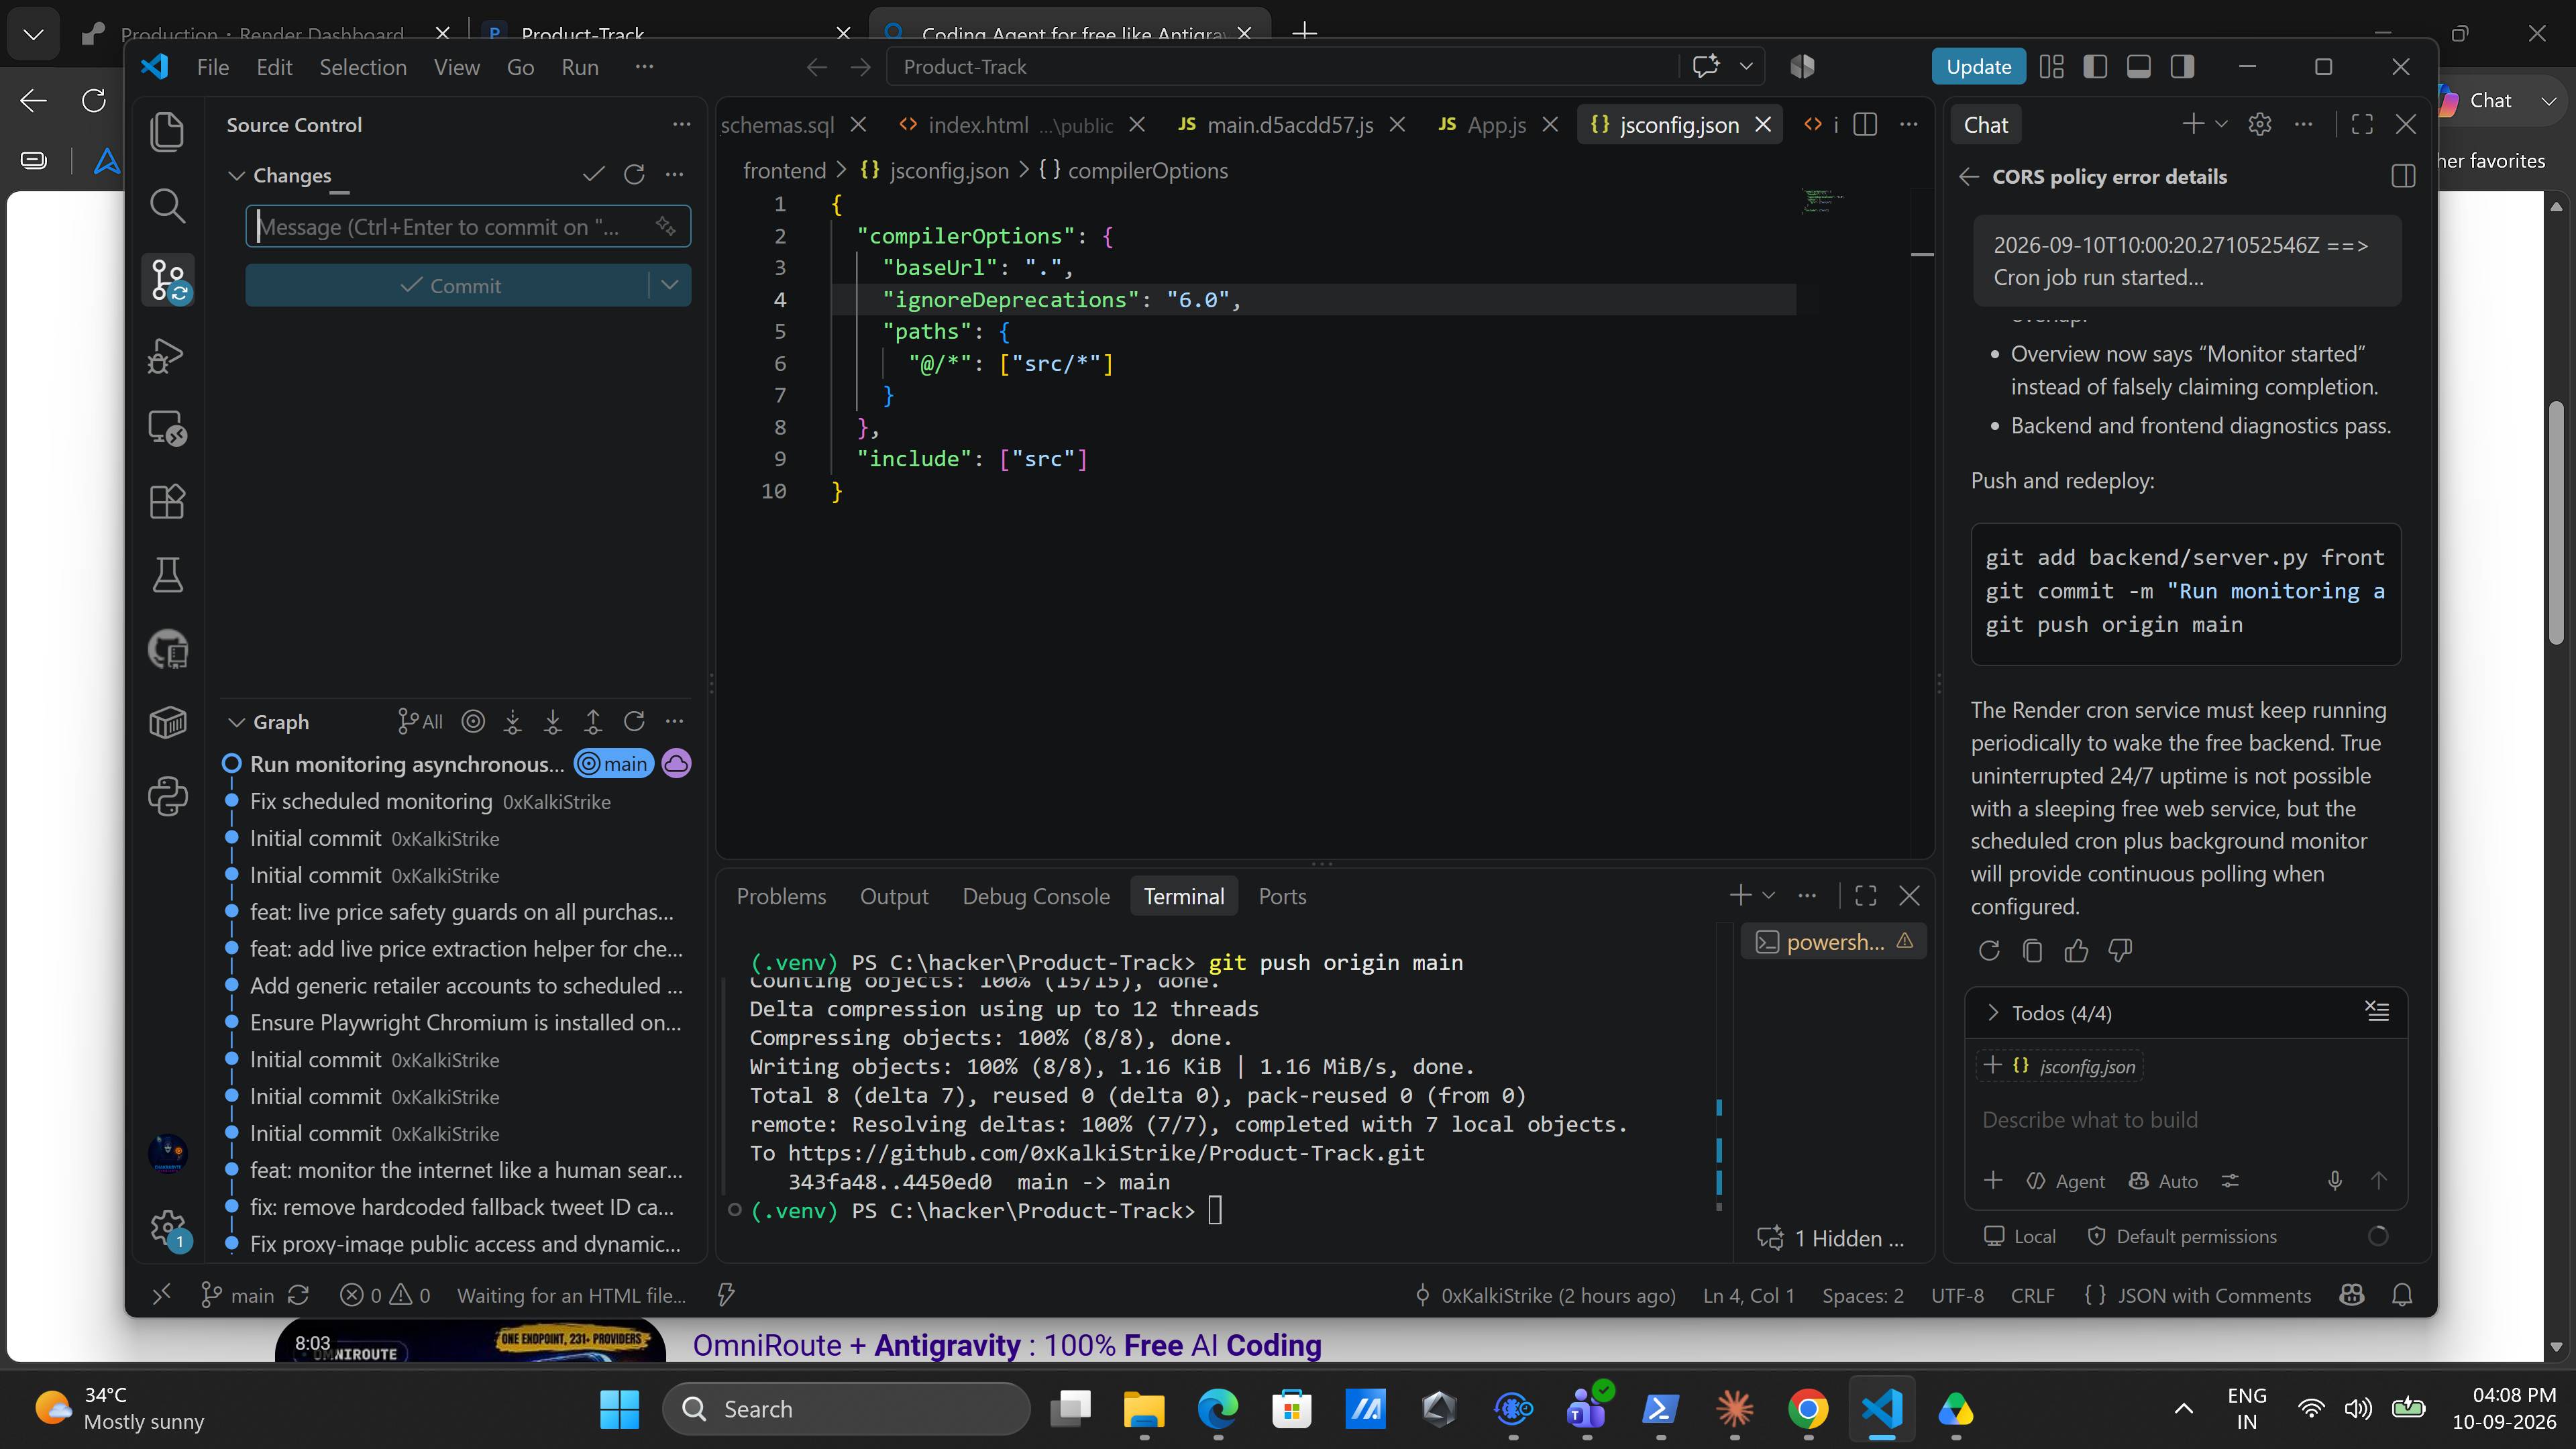Open the Extensions view icon
Image resolution: width=2576 pixels, height=1449 pixels.
click(x=167, y=501)
